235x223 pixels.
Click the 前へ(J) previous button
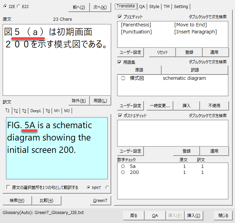point(78,7)
